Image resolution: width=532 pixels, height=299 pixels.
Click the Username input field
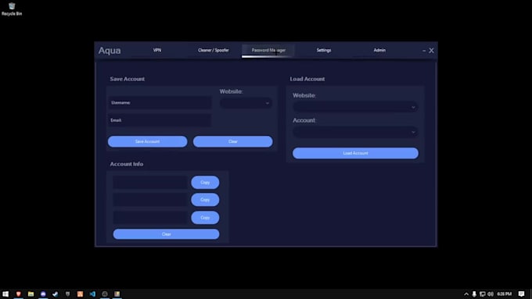(160, 102)
